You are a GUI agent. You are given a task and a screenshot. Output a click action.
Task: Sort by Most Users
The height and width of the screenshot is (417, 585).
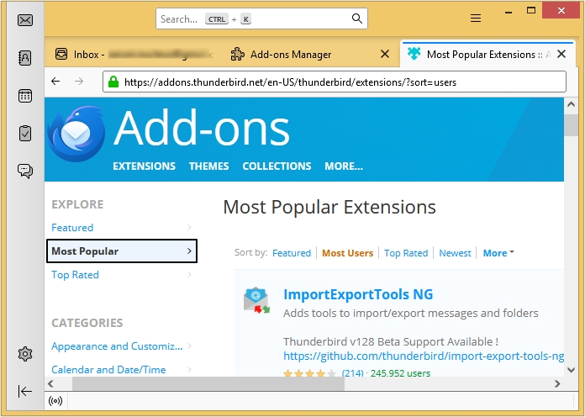point(347,253)
